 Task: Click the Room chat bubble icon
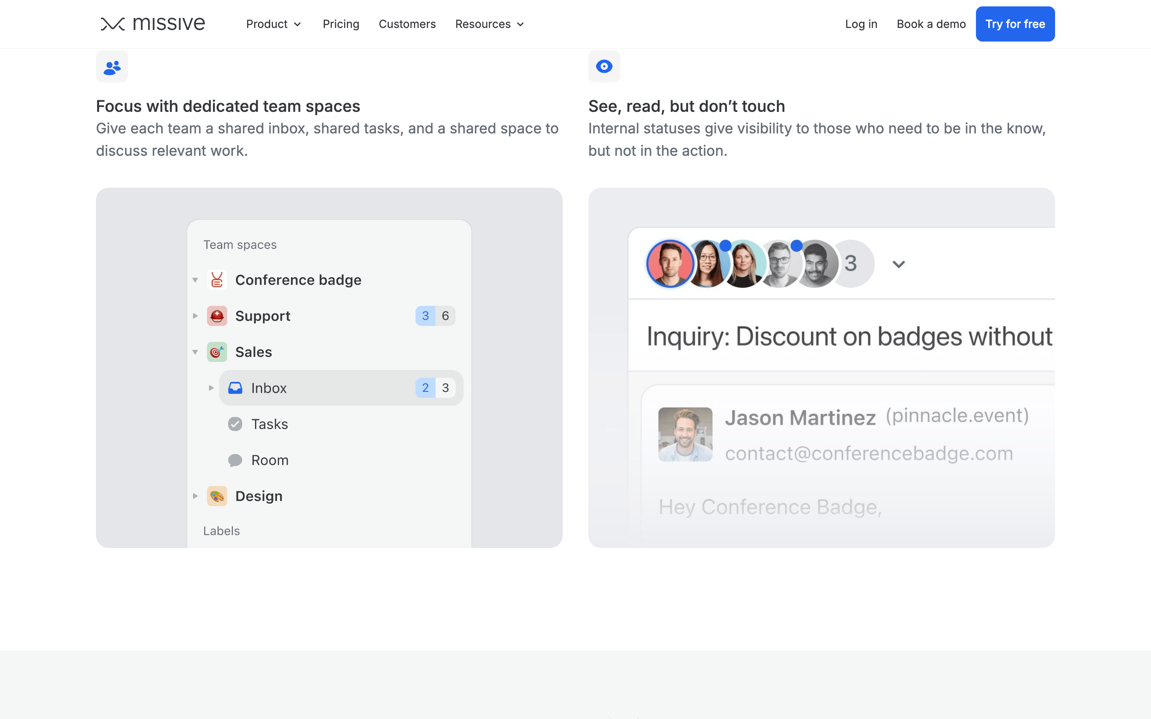coord(235,460)
